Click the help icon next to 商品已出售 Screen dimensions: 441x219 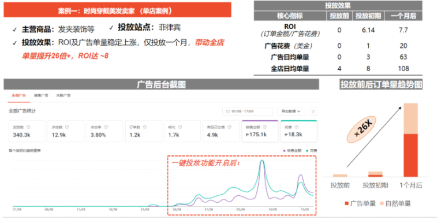tap(229, 127)
